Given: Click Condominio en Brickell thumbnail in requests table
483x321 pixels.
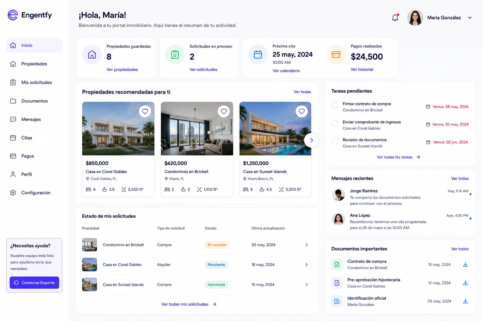Looking at the screenshot, I should click(89, 245).
